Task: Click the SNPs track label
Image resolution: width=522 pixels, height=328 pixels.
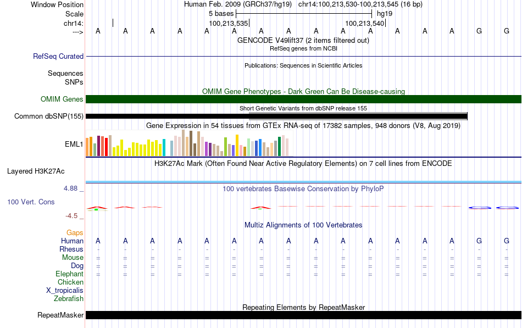Action: (74, 82)
